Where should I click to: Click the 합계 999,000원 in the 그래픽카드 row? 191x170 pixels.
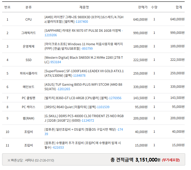[x=177, y=33]
